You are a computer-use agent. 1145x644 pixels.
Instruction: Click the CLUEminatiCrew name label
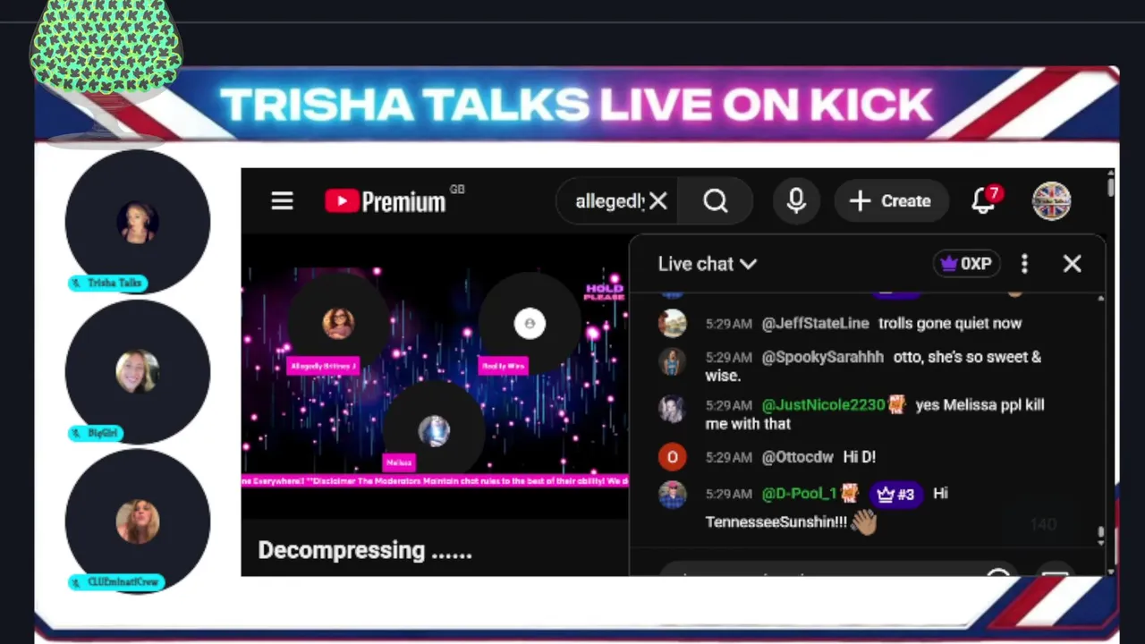click(x=116, y=582)
